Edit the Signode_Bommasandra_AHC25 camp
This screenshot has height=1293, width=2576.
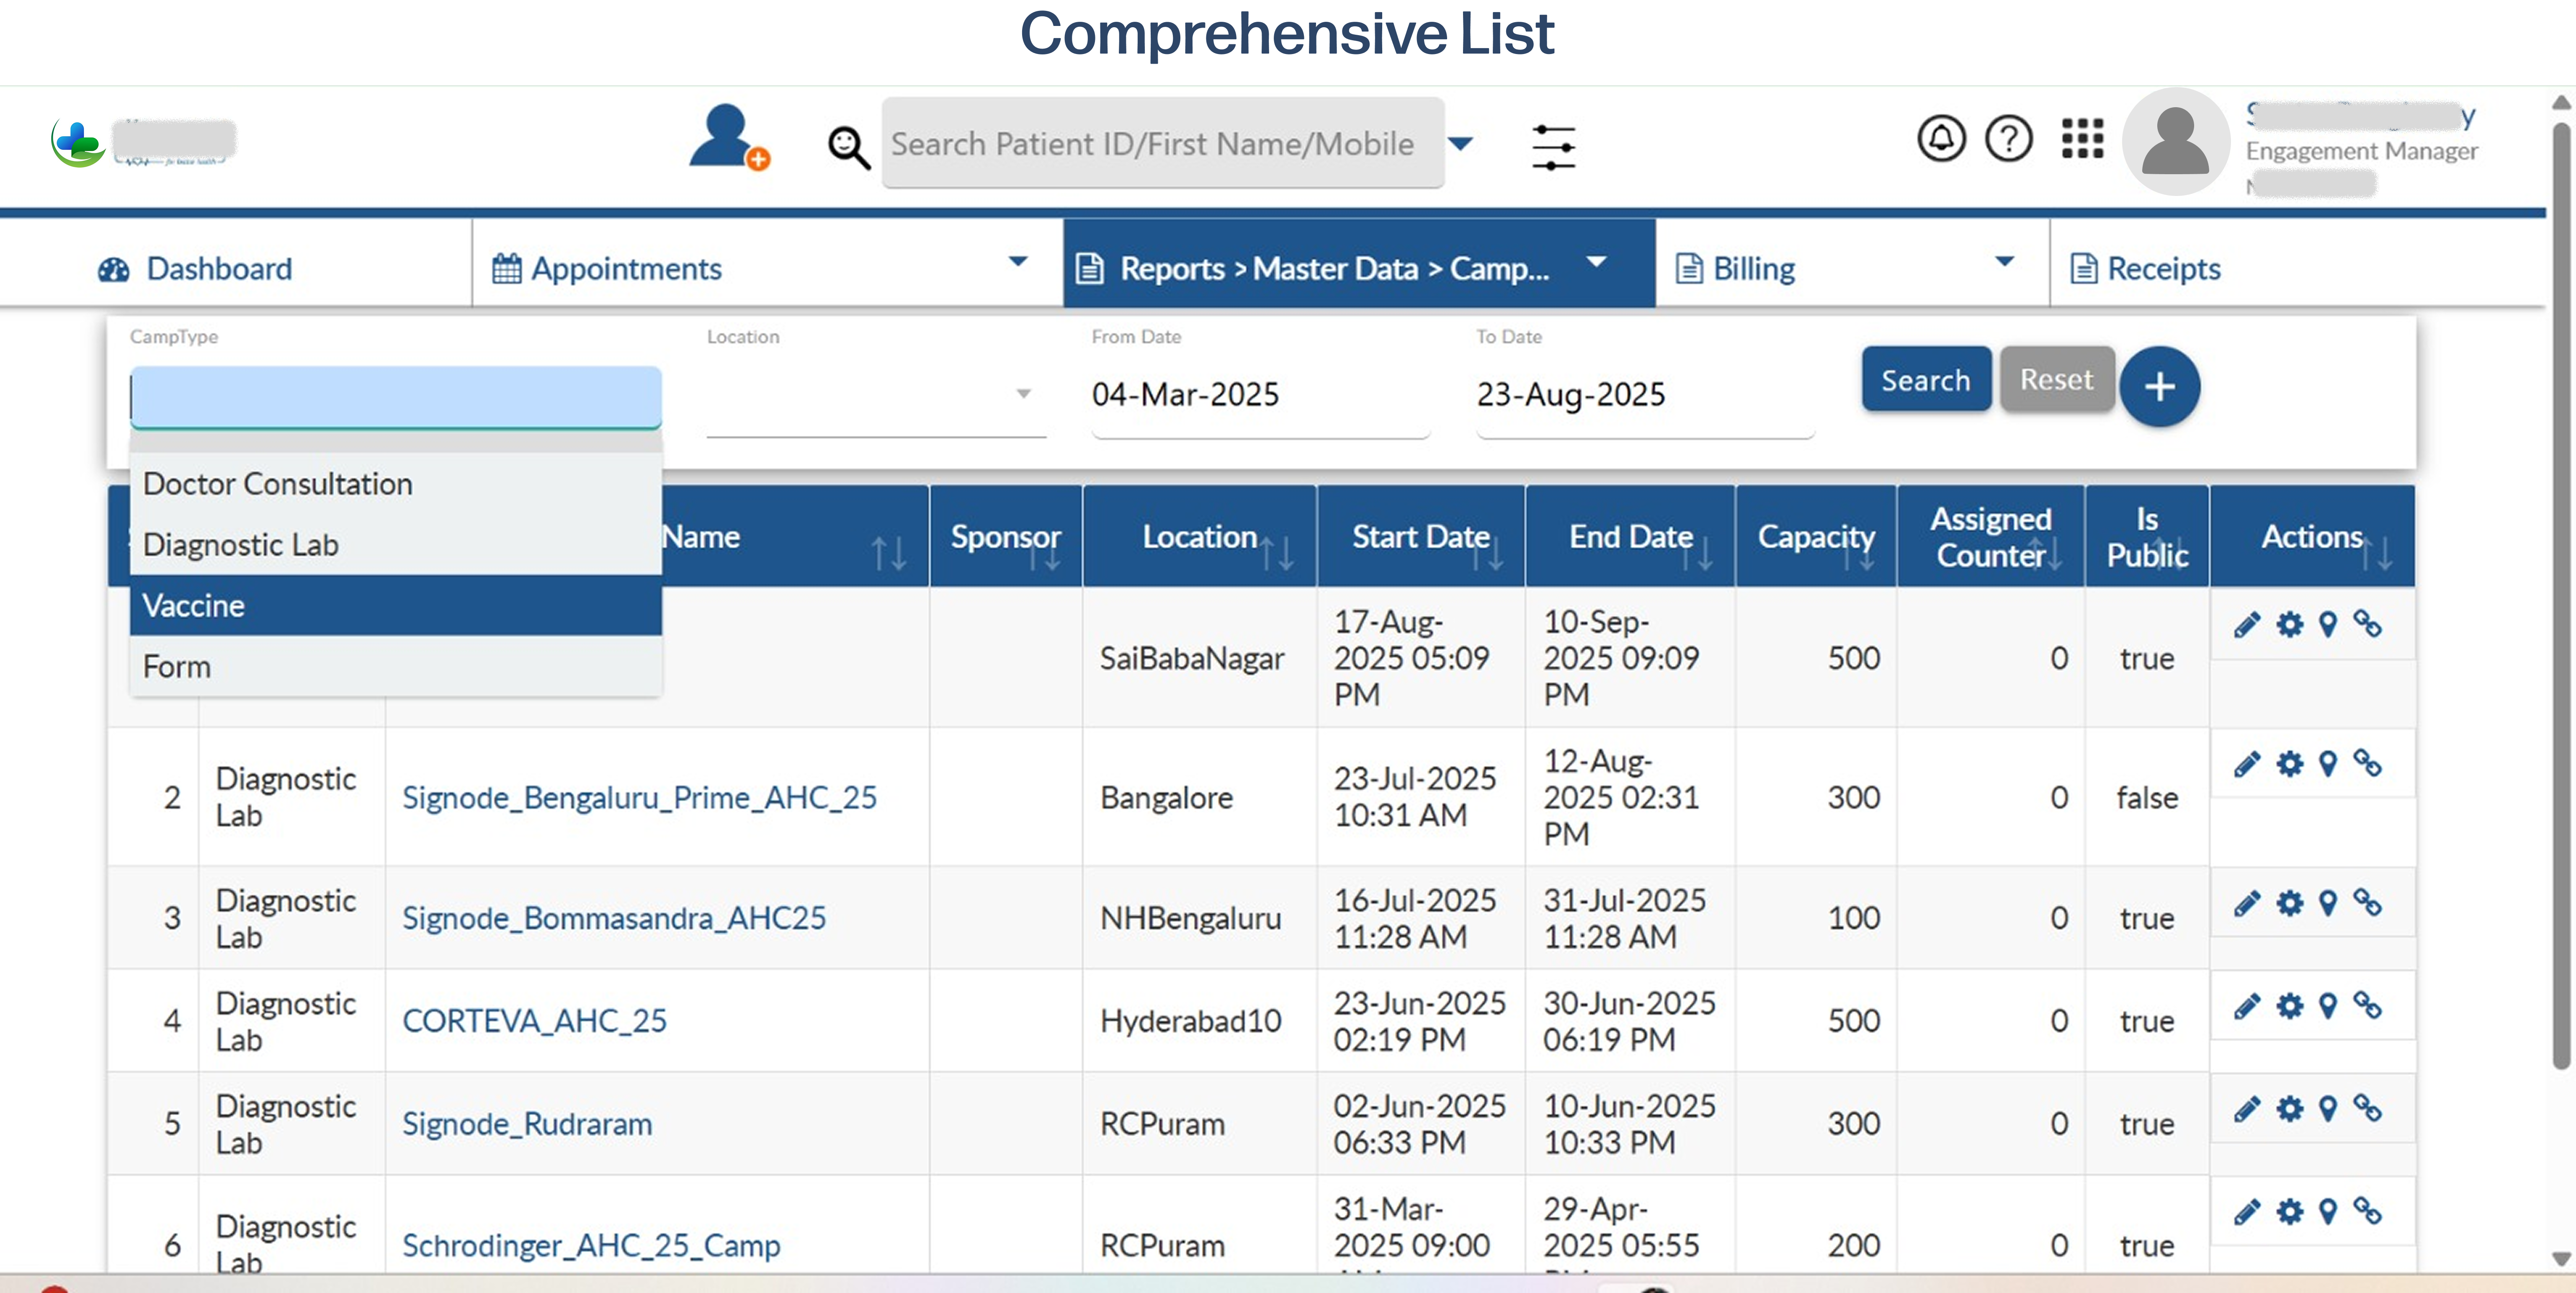pyautogui.click(x=2247, y=904)
